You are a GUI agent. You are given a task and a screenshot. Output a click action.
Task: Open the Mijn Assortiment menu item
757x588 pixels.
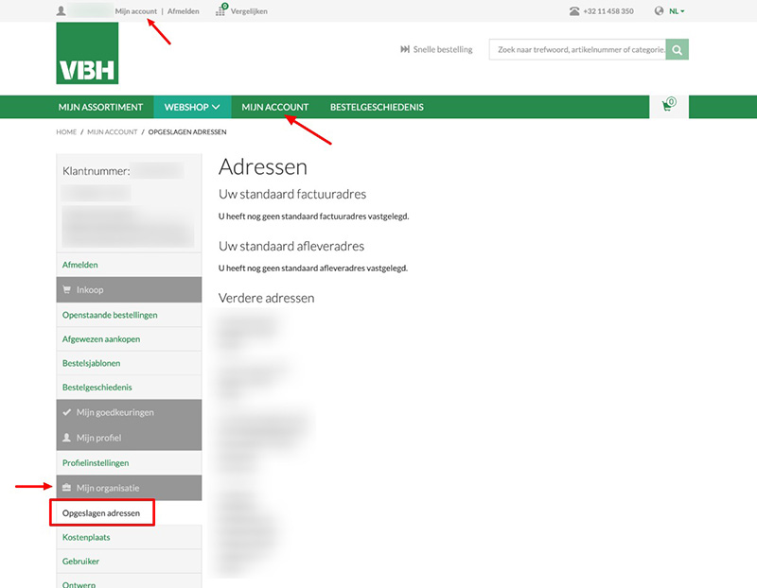point(100,107)
